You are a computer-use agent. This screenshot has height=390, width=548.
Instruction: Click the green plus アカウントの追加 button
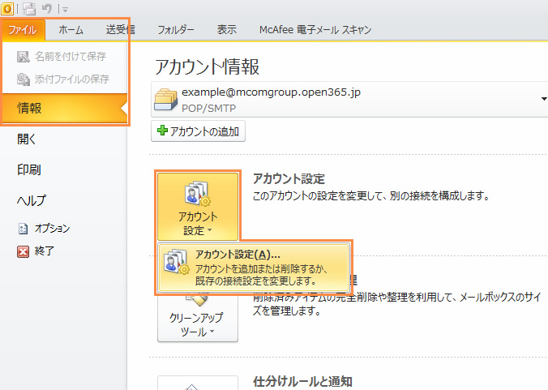pyautogui.click(x=198, y=131)
